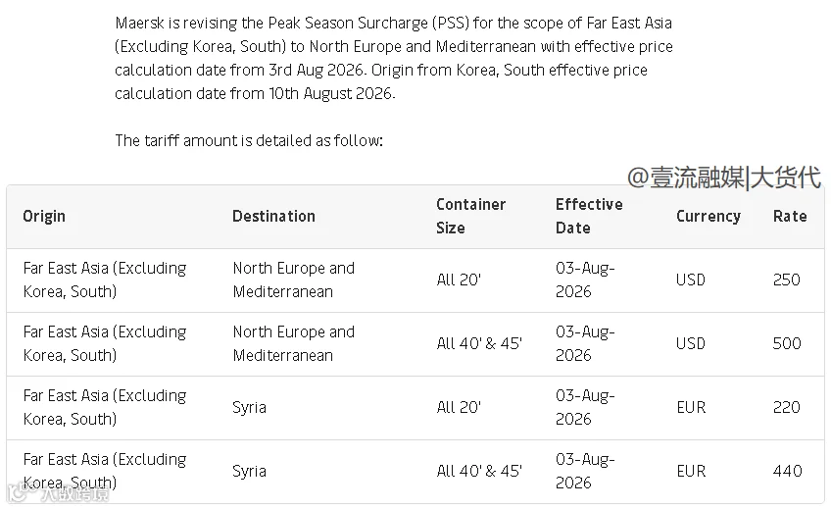Viewport: 831px width, 509px height.
Task: Click the EUR cell in the last row
Action: 691,471
